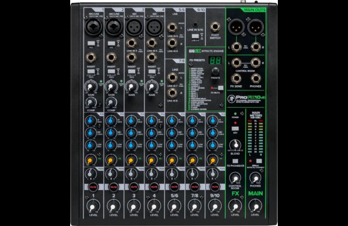This screenshot has width=348, height=226.
Task: Click the channel 1 COMP knob
Action: 90,102
